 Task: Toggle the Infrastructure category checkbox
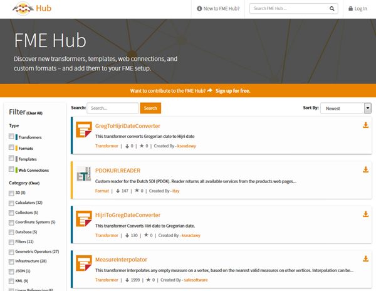pyautogui.click(x=11, y=262)
